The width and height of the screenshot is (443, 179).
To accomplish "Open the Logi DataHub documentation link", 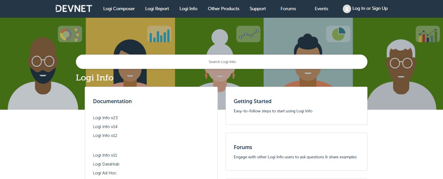I will (x=106, y=164).
